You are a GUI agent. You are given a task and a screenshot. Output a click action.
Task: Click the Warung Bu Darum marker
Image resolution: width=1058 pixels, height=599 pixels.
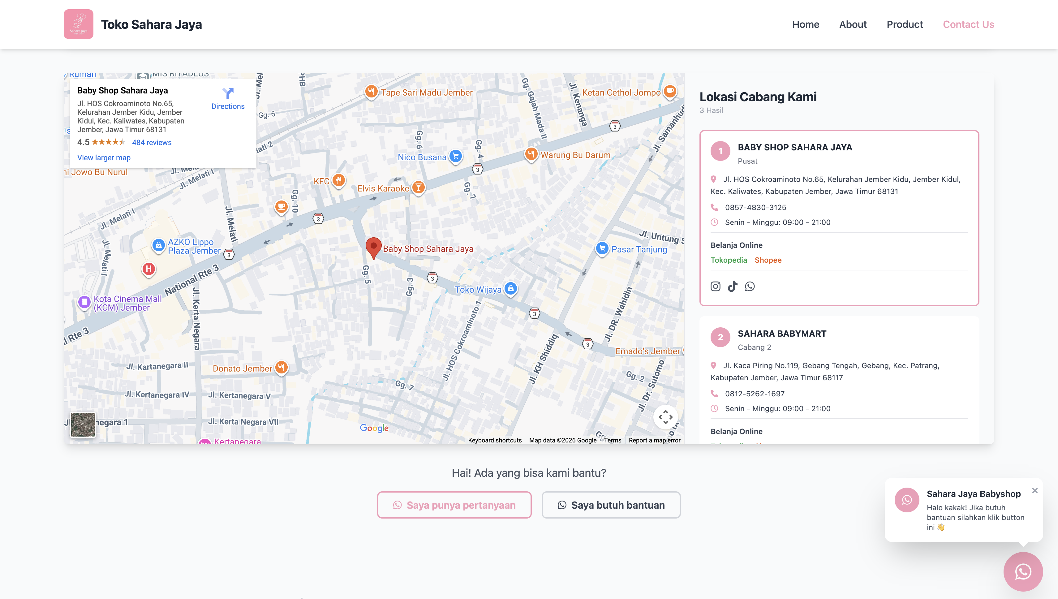click(531, 154)
